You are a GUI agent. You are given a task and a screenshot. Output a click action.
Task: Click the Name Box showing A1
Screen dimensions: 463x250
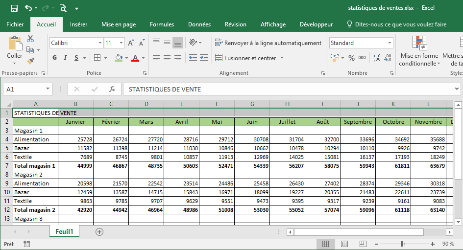(x=24, y=89)
